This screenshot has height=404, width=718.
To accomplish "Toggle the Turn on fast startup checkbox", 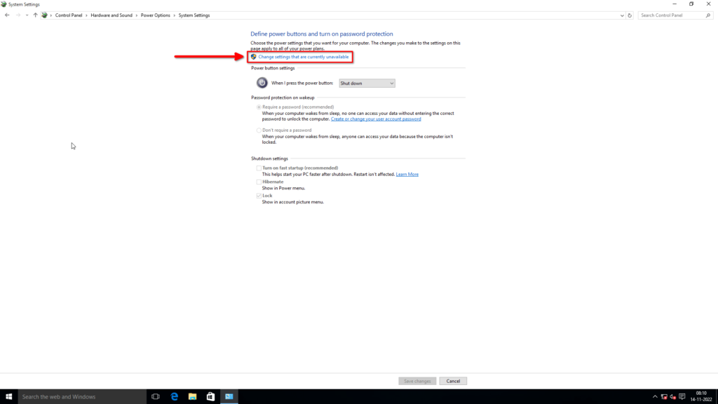I will pyautogui.click(x=259, y=168).
